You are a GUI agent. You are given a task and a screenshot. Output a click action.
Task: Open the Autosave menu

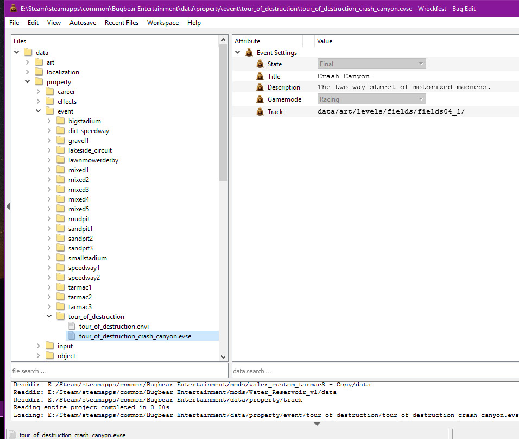83,22
